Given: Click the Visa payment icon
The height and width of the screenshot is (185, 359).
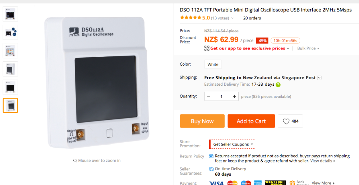Looking at the screenshot, I should pyautogui.click(x=216, y=183).
